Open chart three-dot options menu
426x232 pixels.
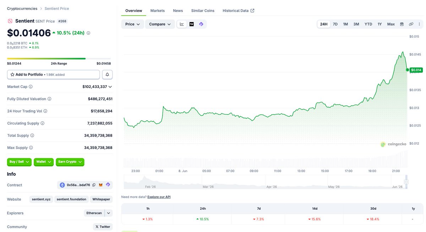pos(419,24)
